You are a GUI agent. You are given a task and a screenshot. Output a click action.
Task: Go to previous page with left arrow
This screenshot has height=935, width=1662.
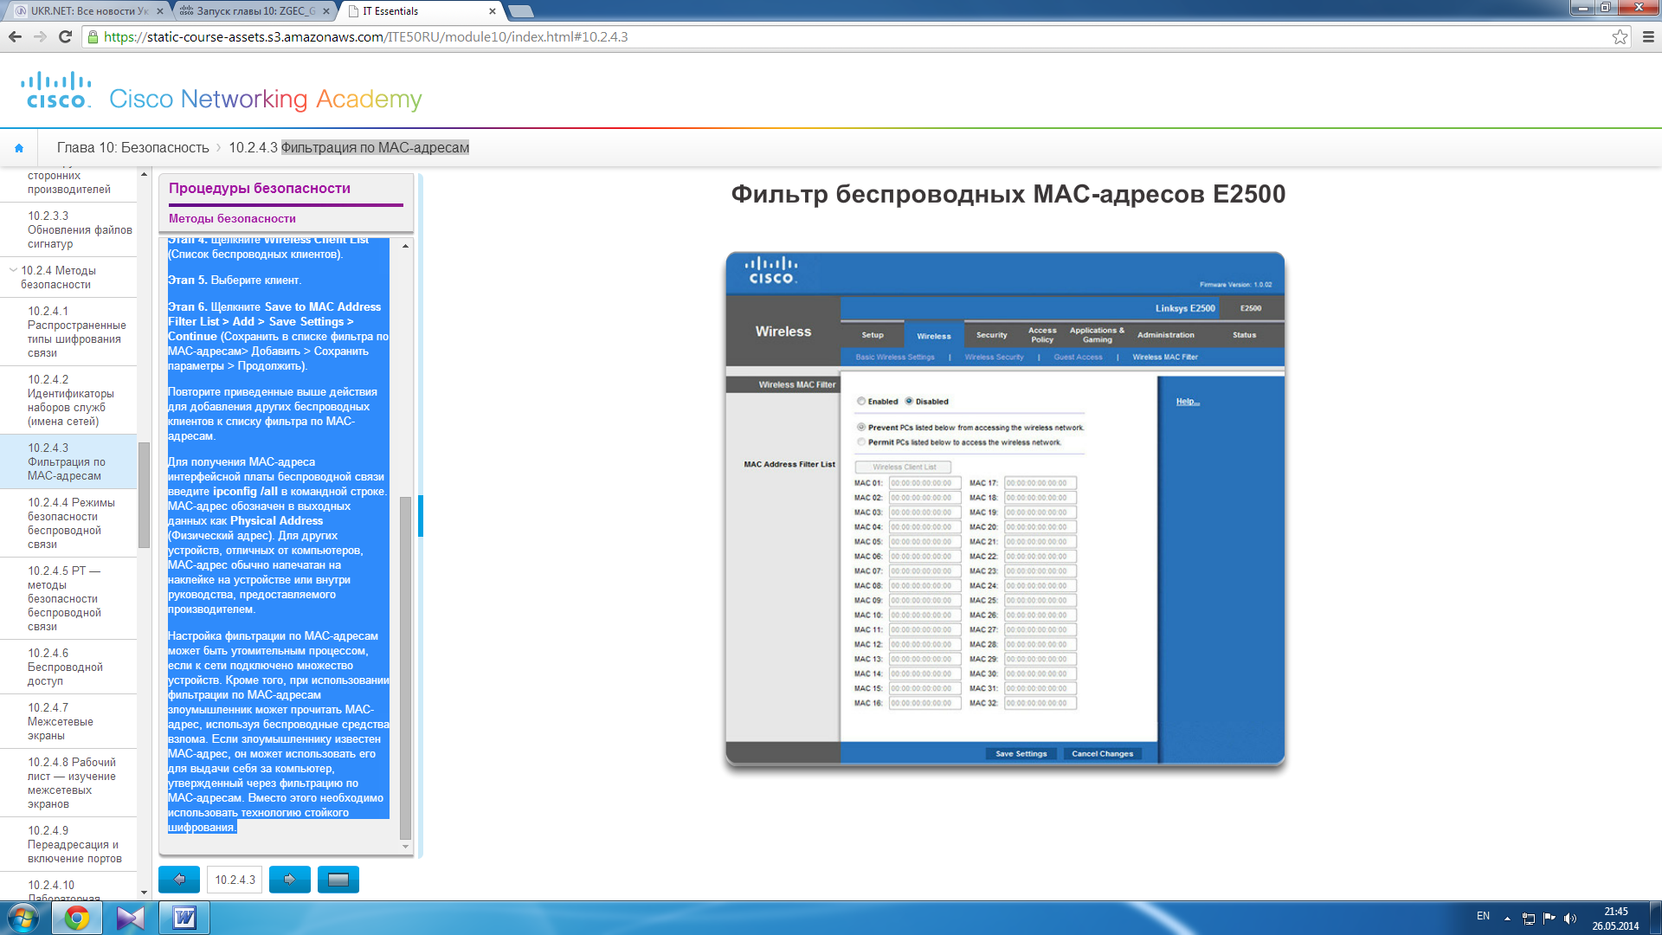coord(179,880)
